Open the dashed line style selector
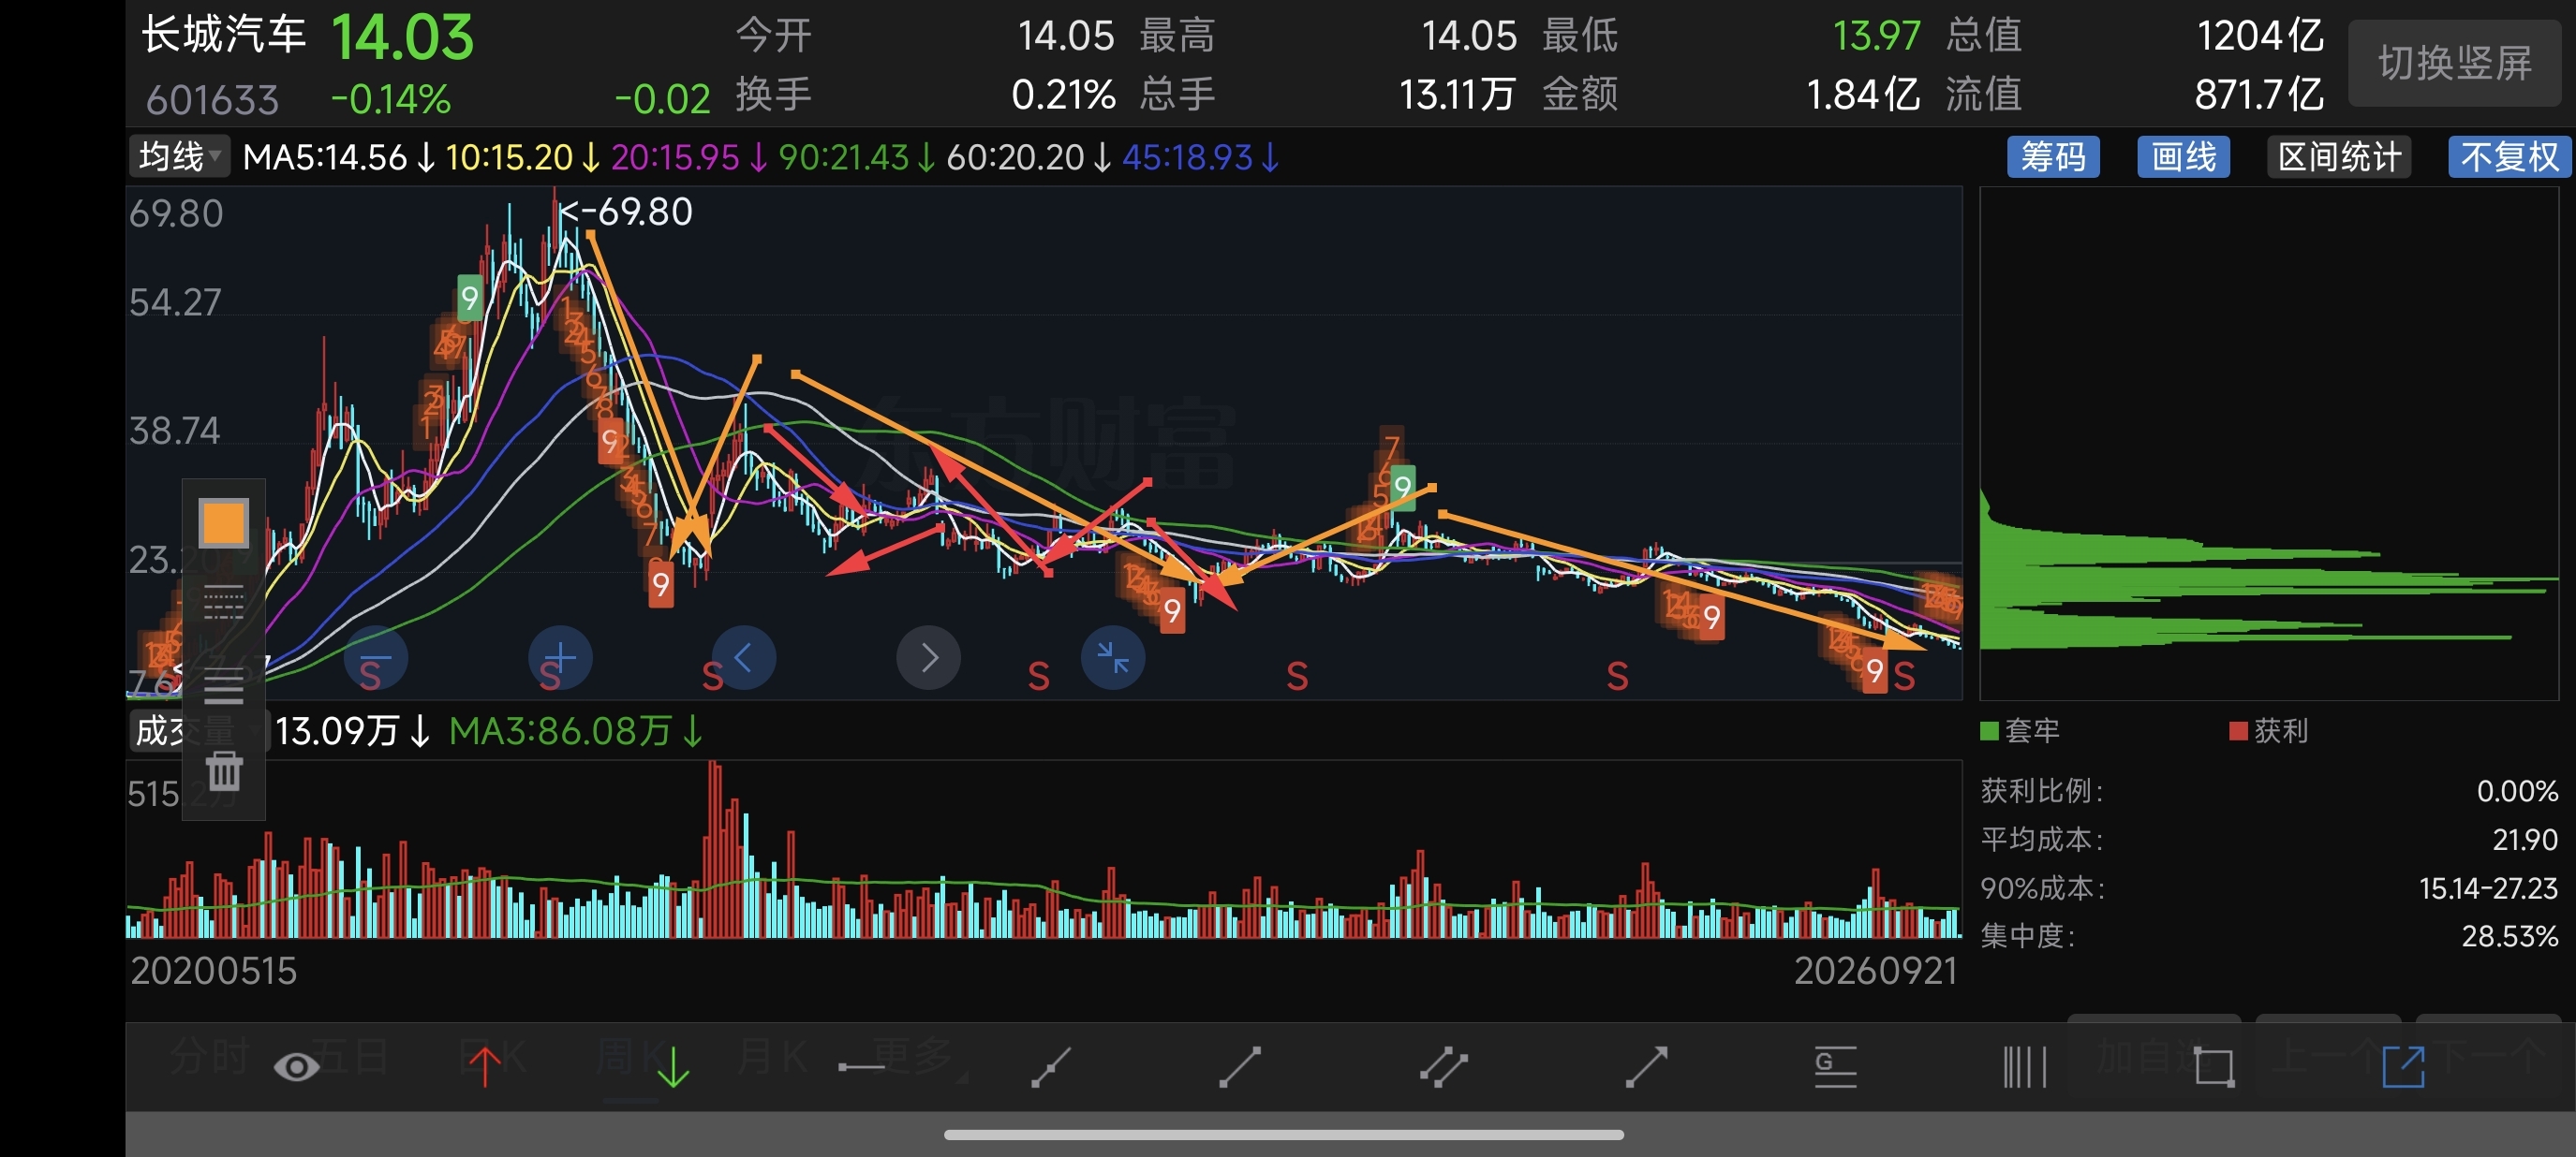The height and width of the screenshot is (1157, 2576). click(223, 604)
